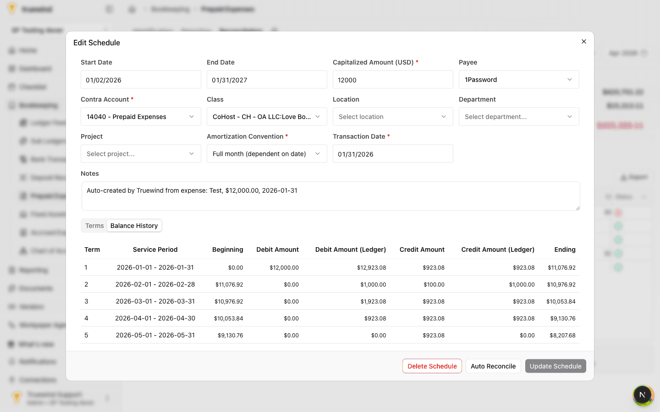Close the Edit Schedule dialog
Viewport: 660px width, 412px height.
[583, 42]
